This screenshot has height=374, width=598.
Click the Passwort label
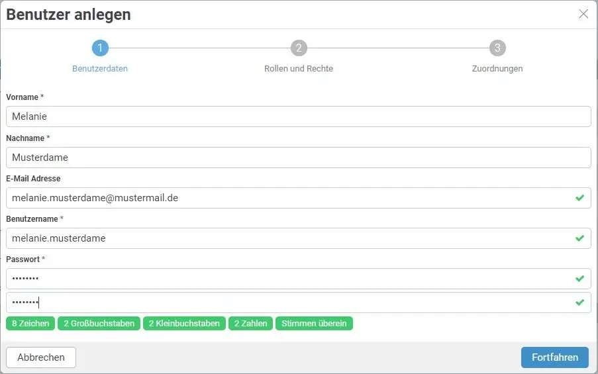(x=26, y=259)
